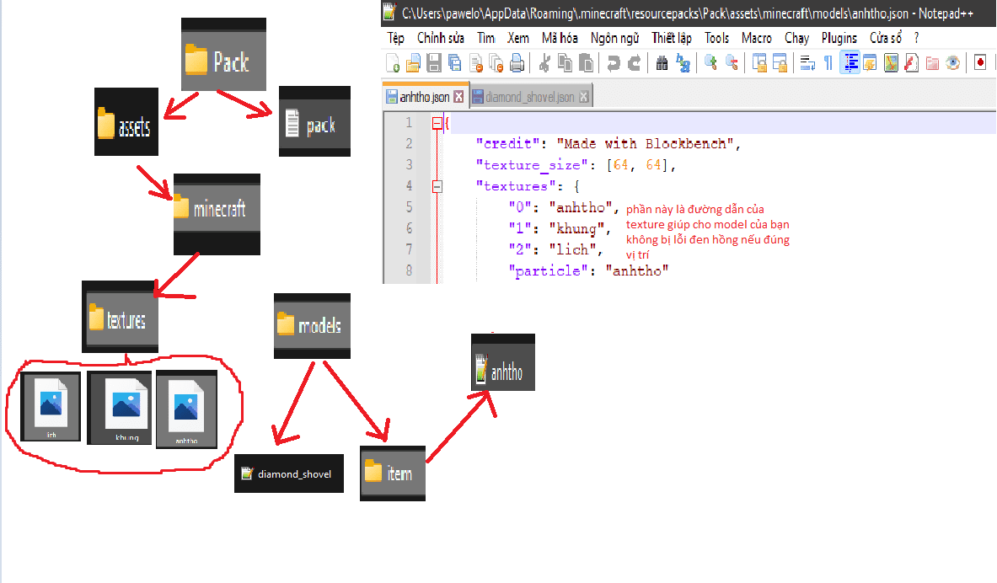
Task: Toggle file monitoring eye icon
Action: (x=953, y=63)
